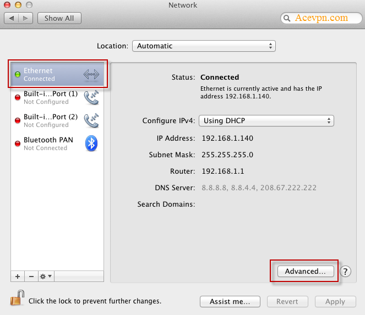Open the gear action menu below service list
This screenshot has height=315, width=365.
click(46, 276)
